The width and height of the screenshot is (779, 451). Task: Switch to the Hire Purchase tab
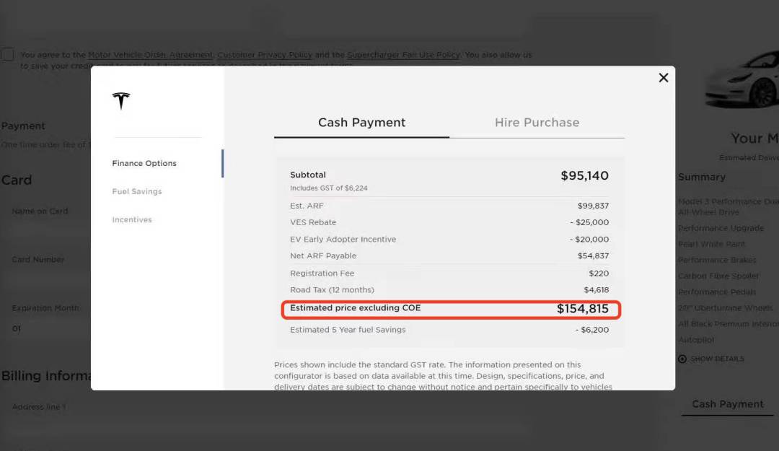(537, 123)
